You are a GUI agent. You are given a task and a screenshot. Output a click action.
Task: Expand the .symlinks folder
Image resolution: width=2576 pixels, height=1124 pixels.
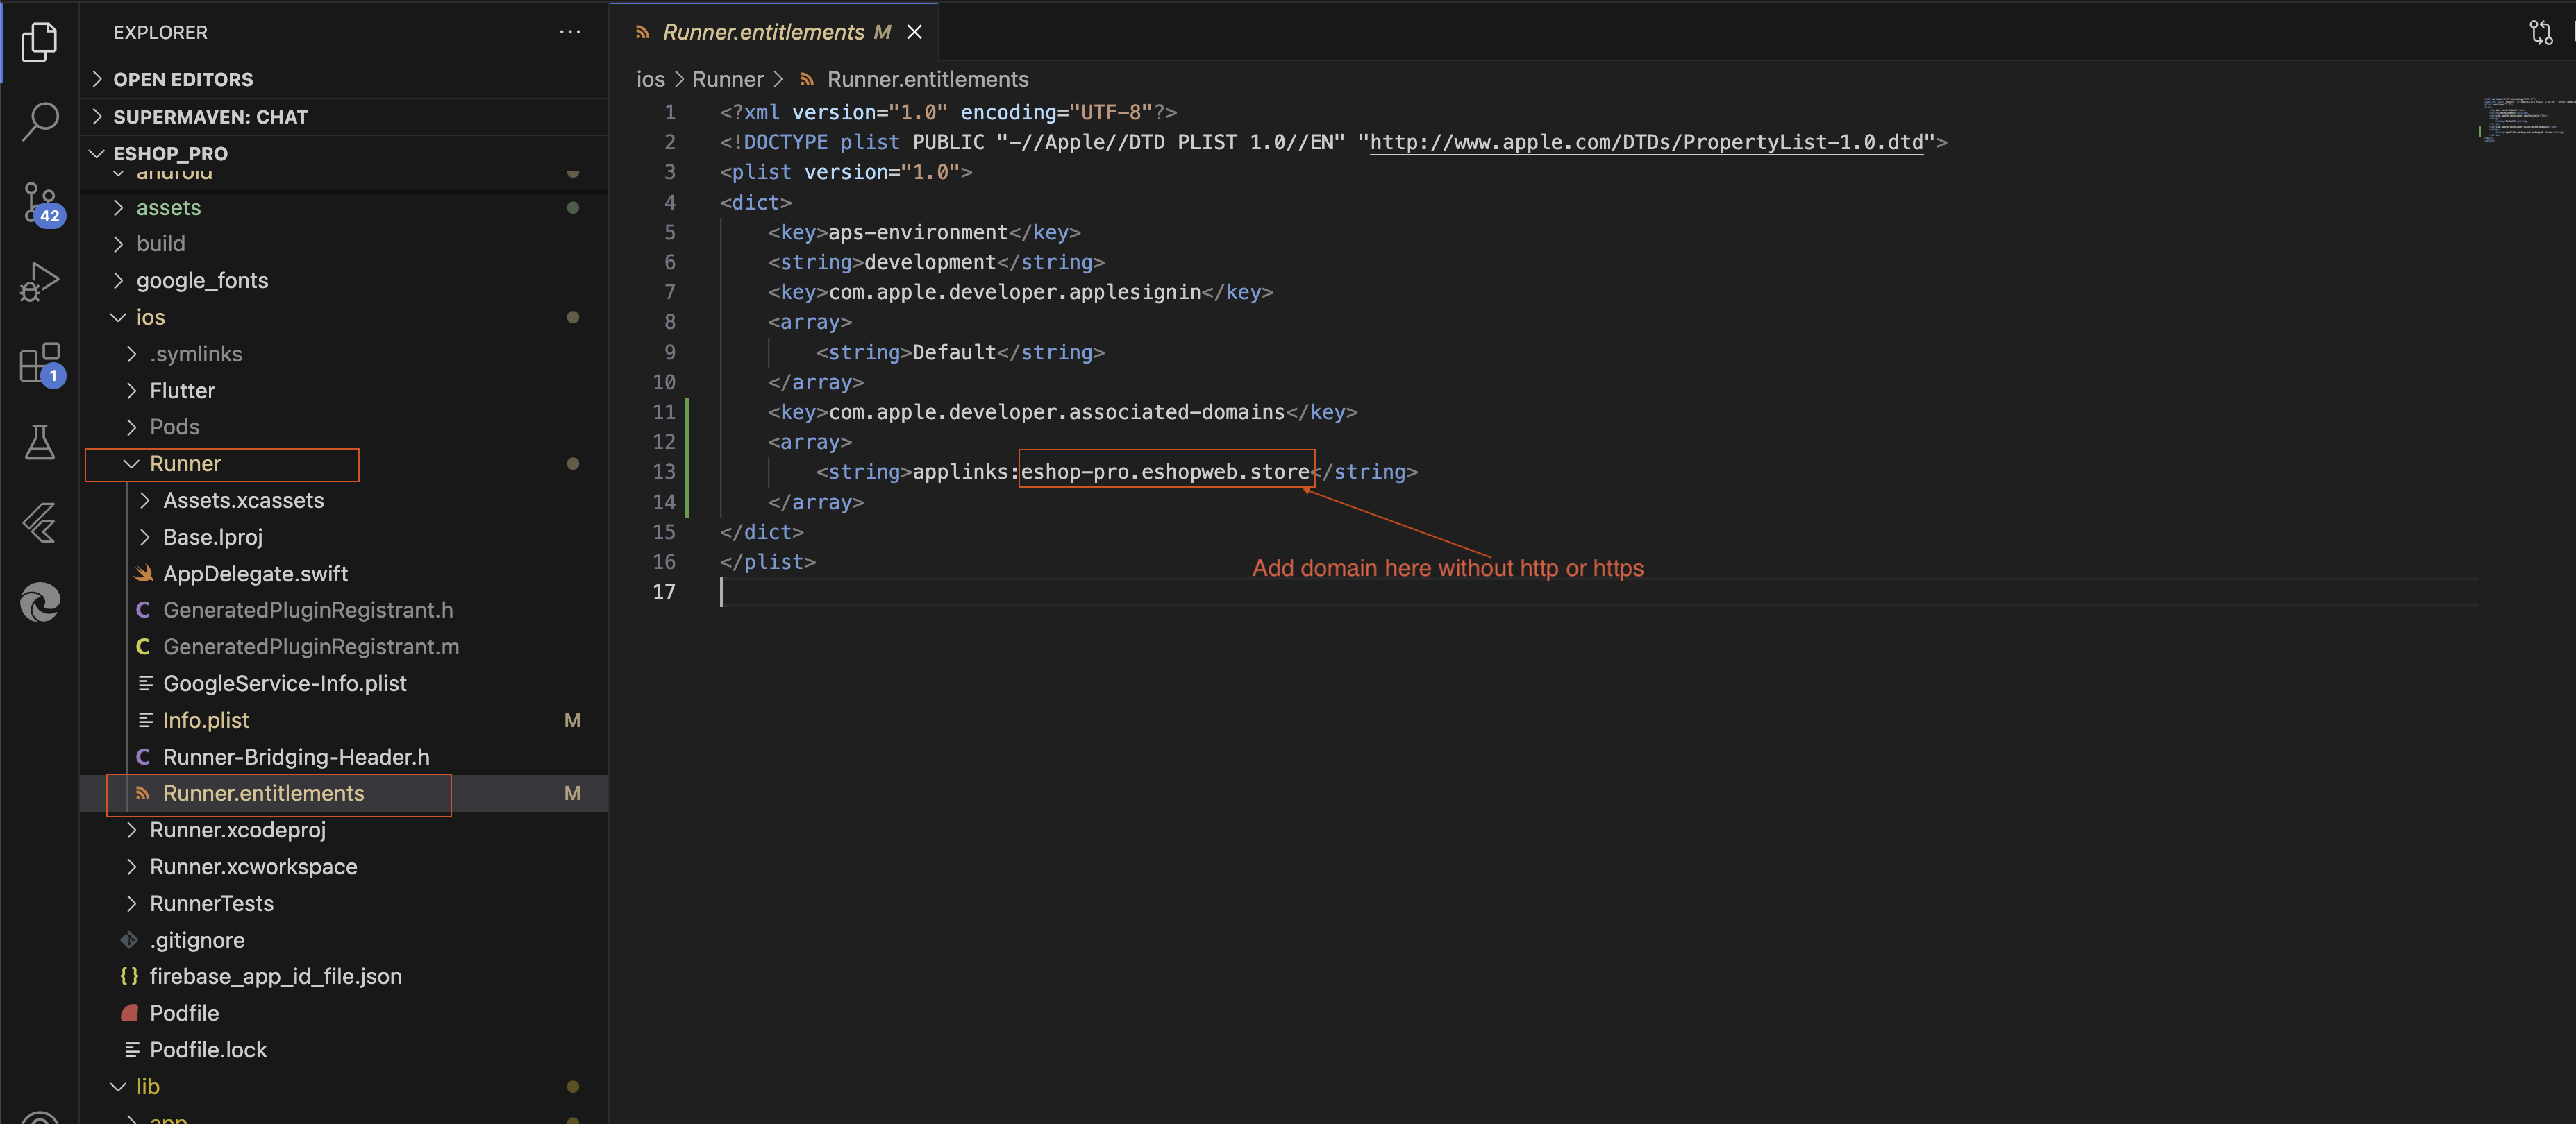344,354
